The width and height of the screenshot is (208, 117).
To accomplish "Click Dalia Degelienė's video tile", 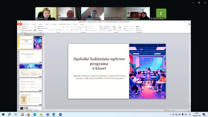I will click(138, 14).
